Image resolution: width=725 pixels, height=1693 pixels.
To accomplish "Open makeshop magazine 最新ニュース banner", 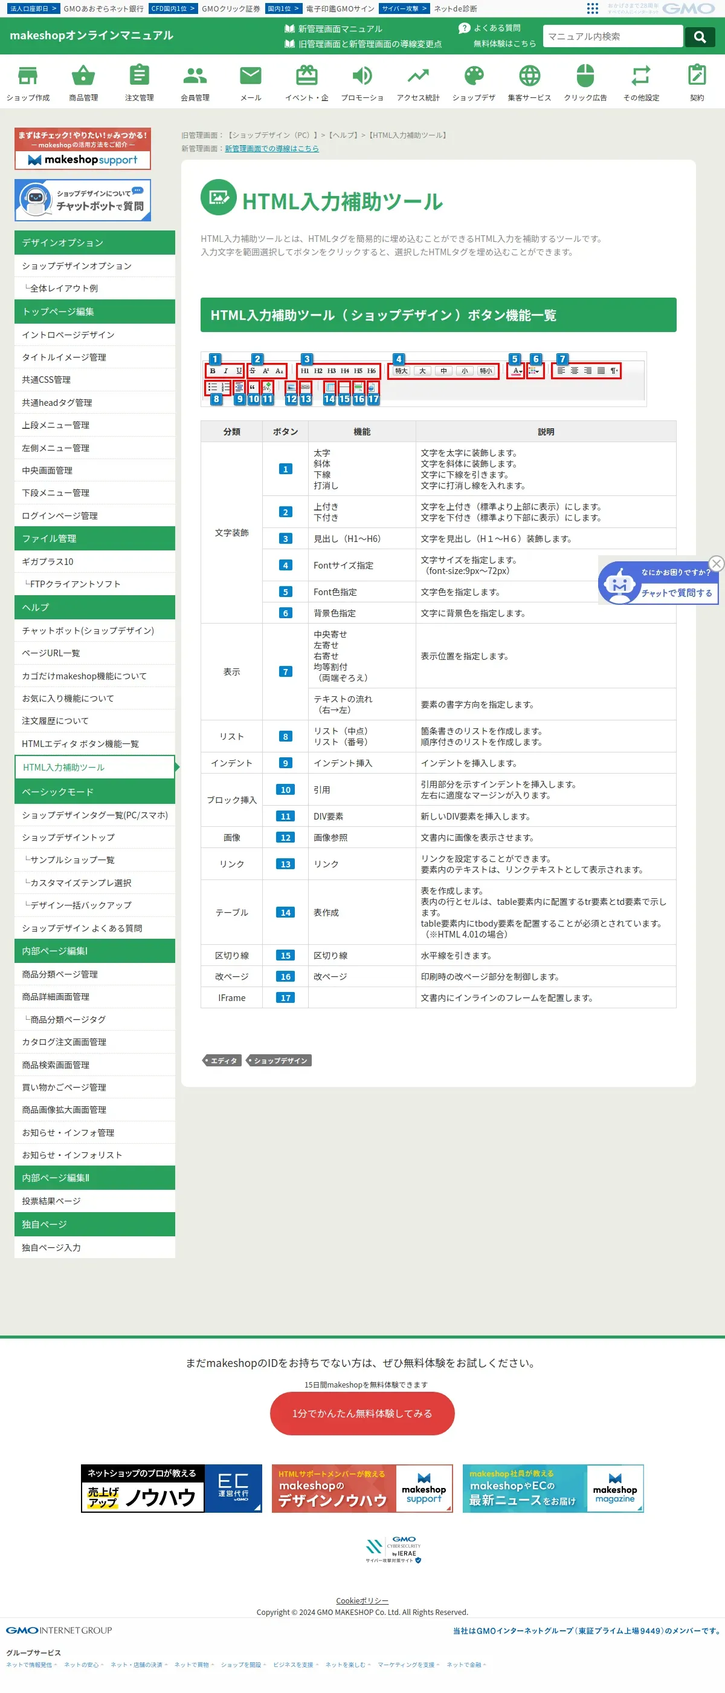I will coord(553,1489).
